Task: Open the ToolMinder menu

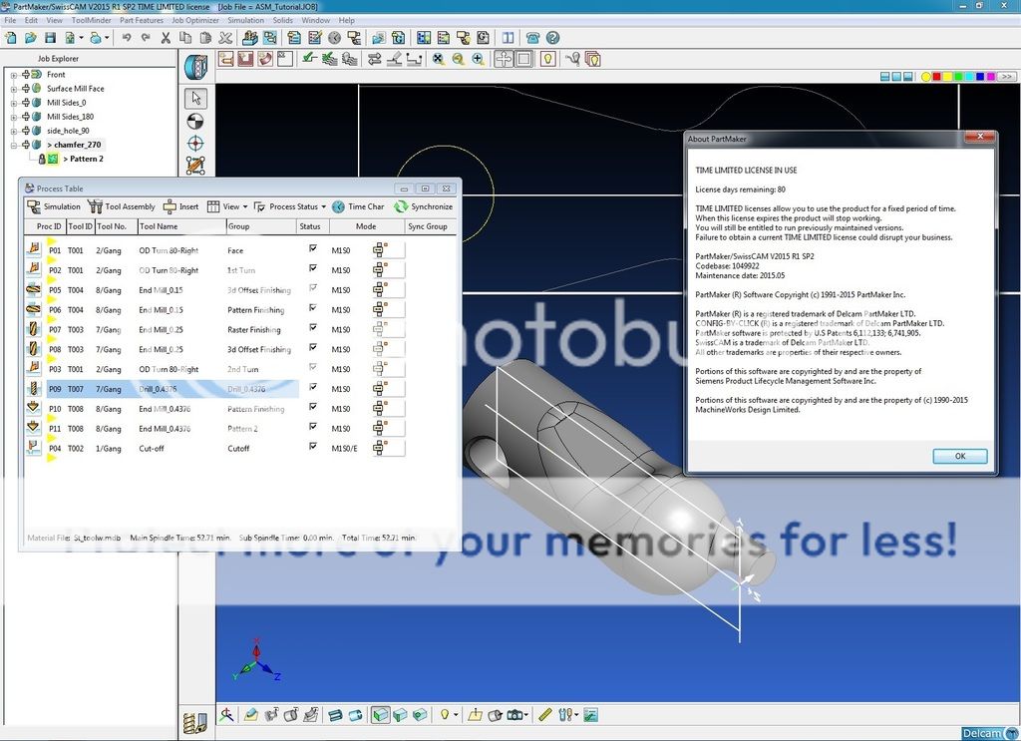Action: click(91, 20)
